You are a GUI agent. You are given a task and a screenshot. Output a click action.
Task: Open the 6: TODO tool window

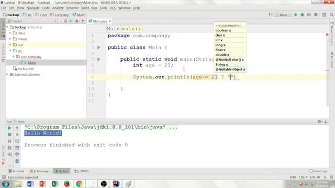click(x=81, y=171)
